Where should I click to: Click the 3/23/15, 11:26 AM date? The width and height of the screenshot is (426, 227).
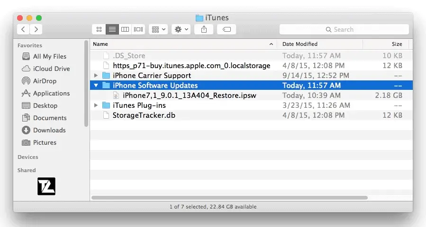point(316,105)
